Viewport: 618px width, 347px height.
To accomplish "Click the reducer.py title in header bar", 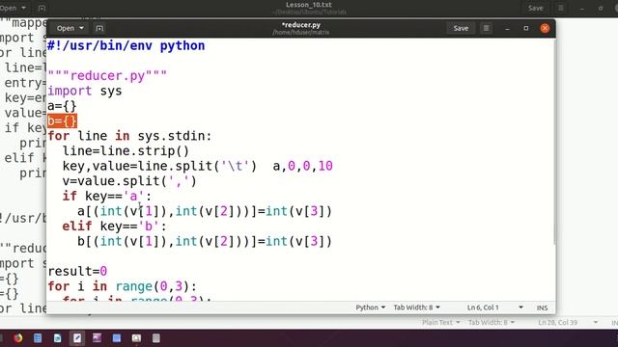I will (300, 25).
